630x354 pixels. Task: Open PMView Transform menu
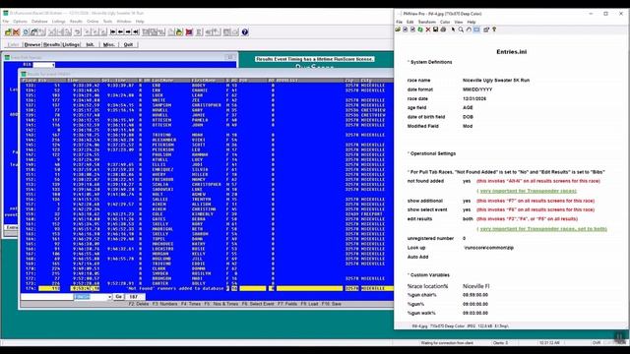click(x=426, y=22)
